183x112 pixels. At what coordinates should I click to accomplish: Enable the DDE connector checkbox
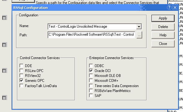pos(21,66)
